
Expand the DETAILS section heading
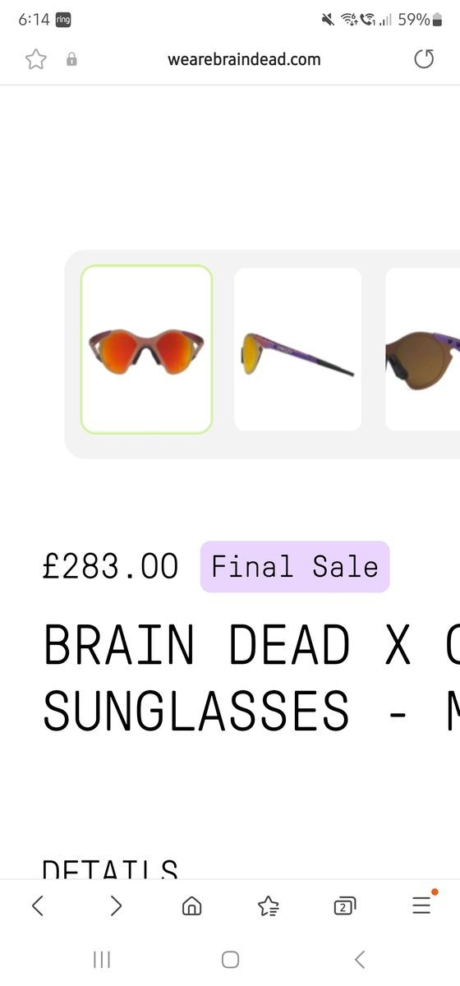(110, 869)
